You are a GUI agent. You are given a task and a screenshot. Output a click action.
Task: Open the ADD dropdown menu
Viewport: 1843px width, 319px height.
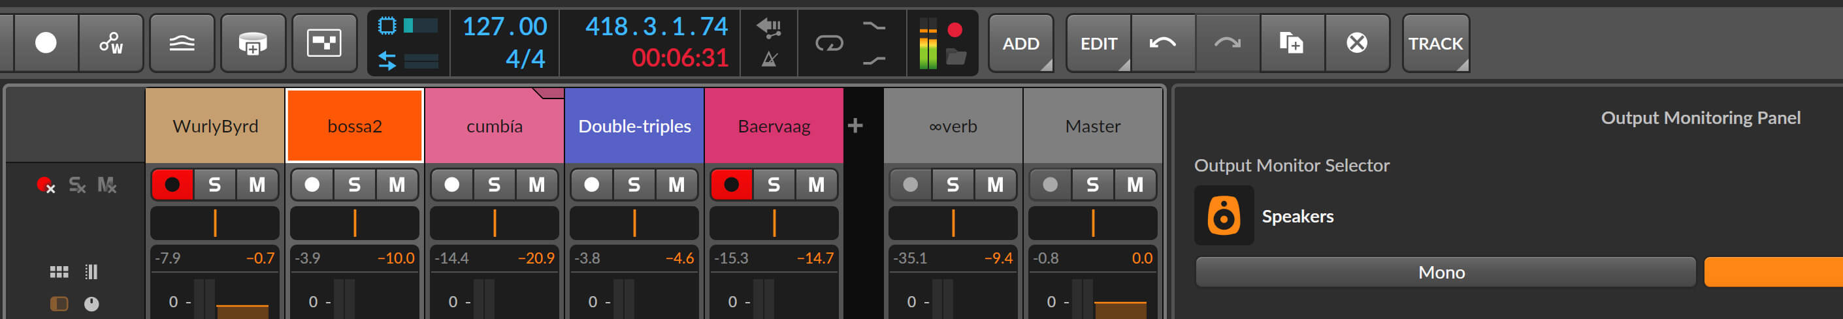pyautogui.click(x=1020, y=44)
